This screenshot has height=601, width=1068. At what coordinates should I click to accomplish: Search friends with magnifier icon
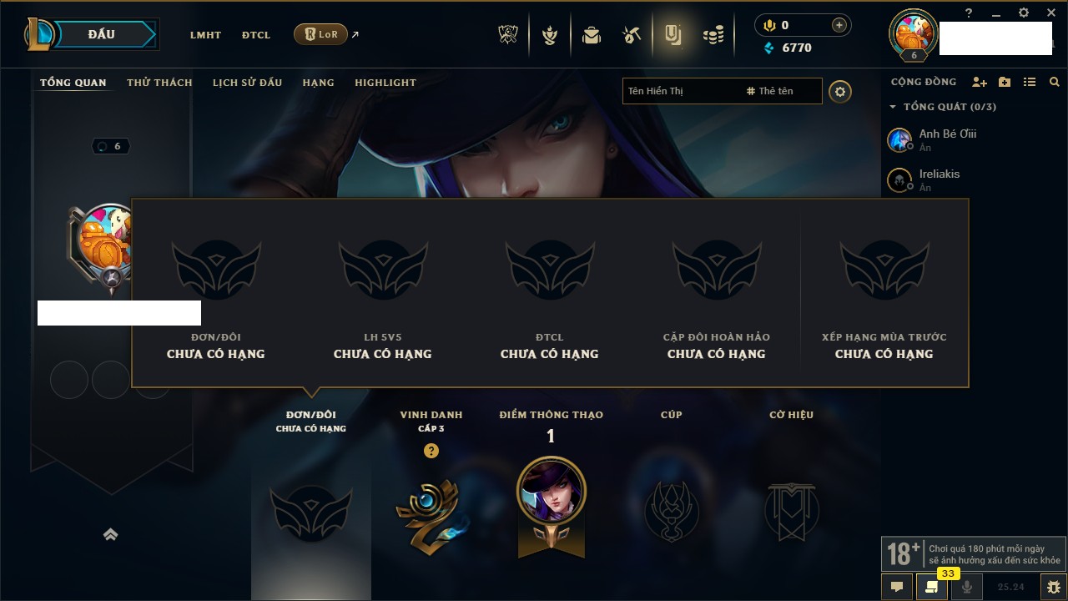tap(1055, 82)
